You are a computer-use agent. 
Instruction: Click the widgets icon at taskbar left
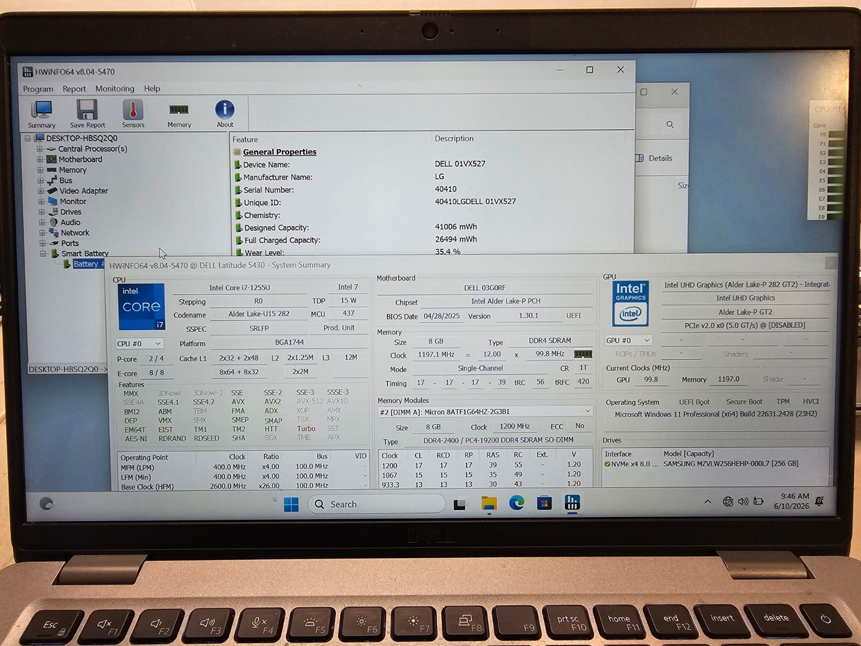coord(46,503)
